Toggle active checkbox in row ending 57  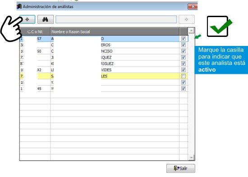(x=184, y=39)
